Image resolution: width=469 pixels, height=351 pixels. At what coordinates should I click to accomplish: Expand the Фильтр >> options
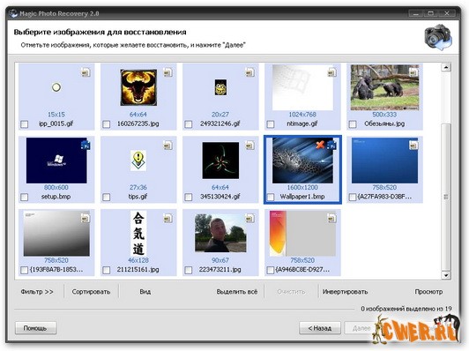(x=37, y=292)
